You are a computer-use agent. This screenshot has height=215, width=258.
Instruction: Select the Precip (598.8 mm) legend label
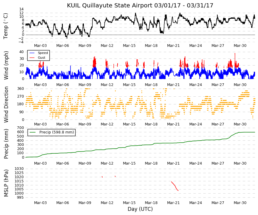pos(57,132)
